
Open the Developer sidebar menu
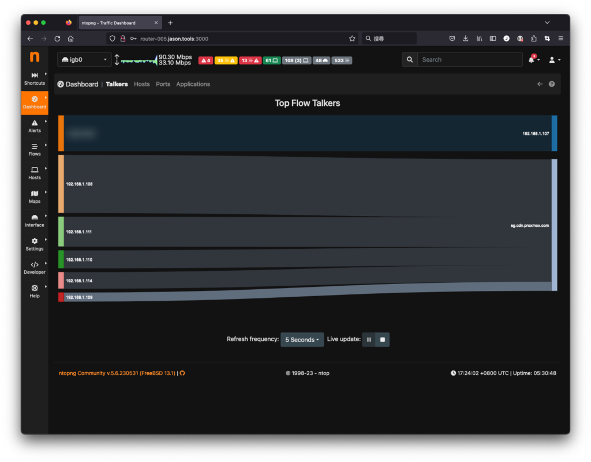[x=35, y=267]
